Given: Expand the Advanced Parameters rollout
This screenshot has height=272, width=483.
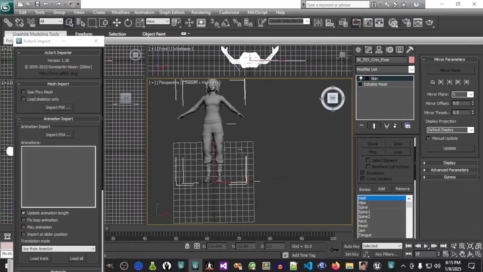Looking at the screenshot, I should pyautogui.click(x=449, y=170).
